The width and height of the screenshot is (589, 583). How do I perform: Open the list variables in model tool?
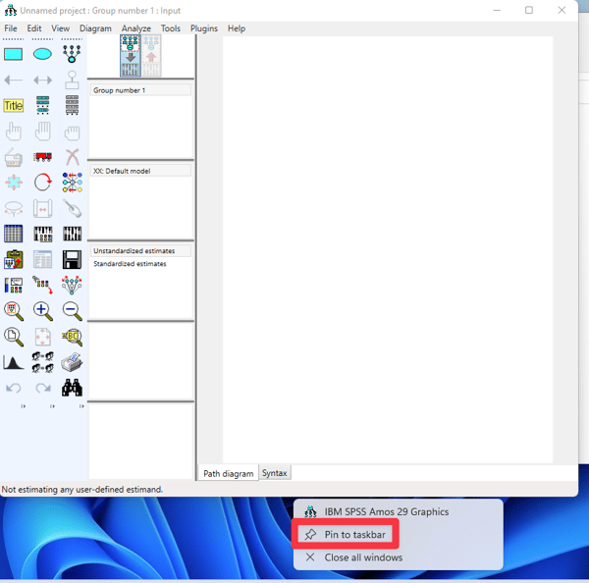[42, 105]
